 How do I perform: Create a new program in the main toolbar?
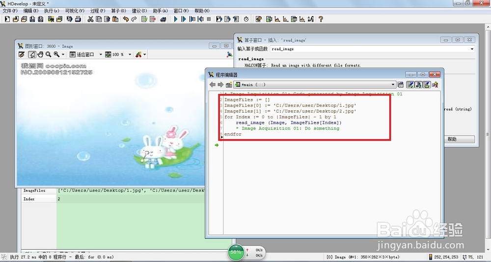click(x=7, y=19)
